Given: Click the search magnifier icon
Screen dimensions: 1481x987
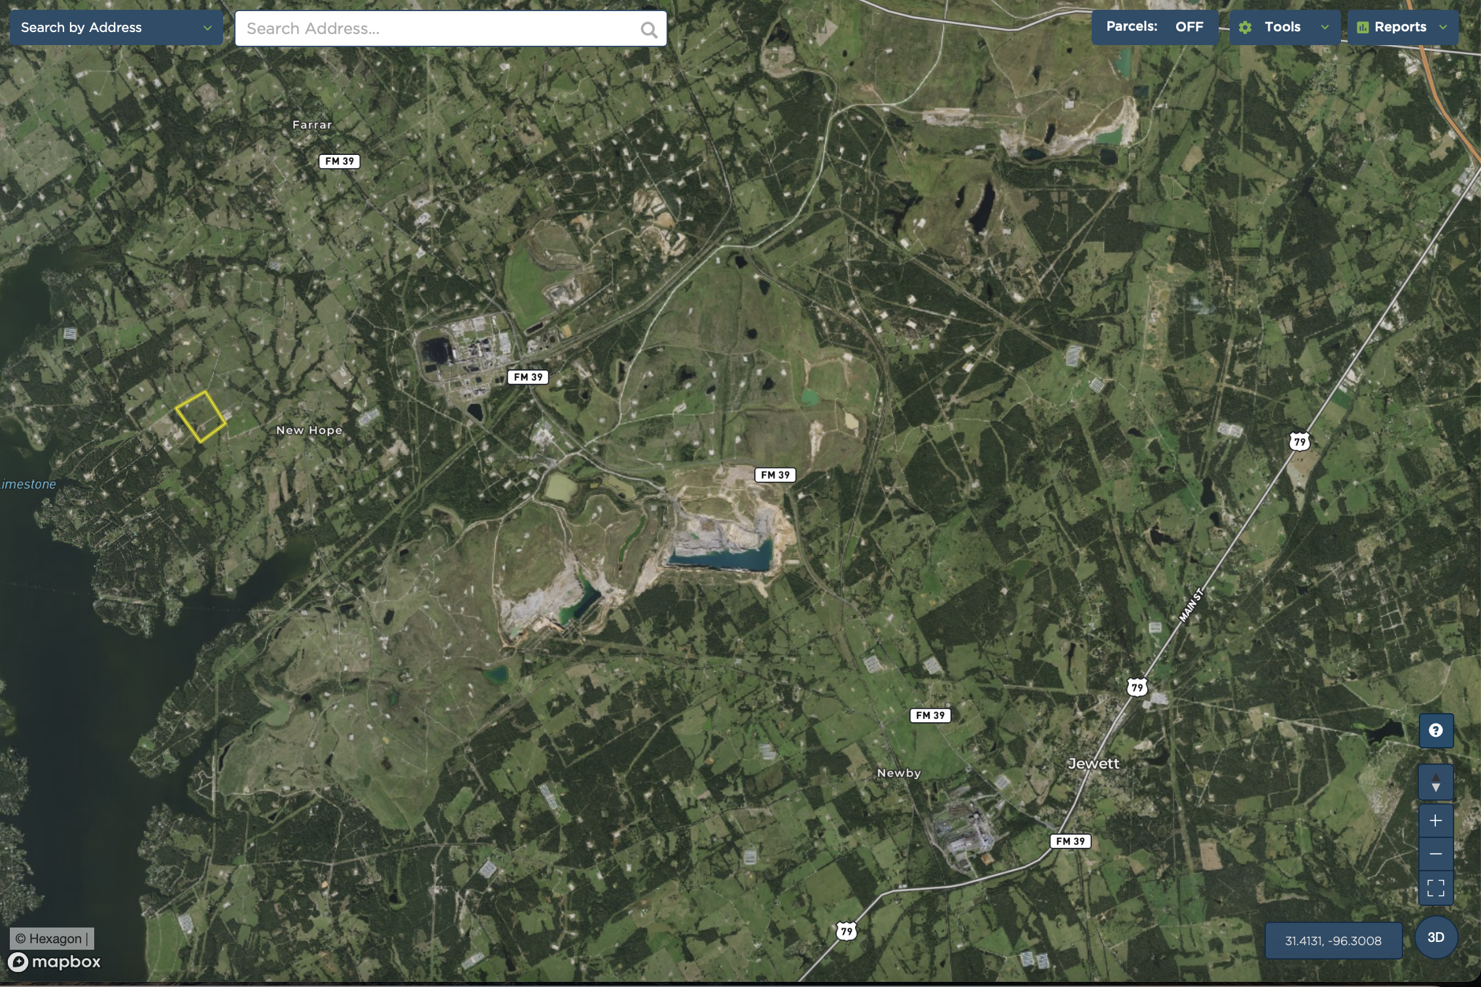Looking at the screenshot, I should pos(649,29).
